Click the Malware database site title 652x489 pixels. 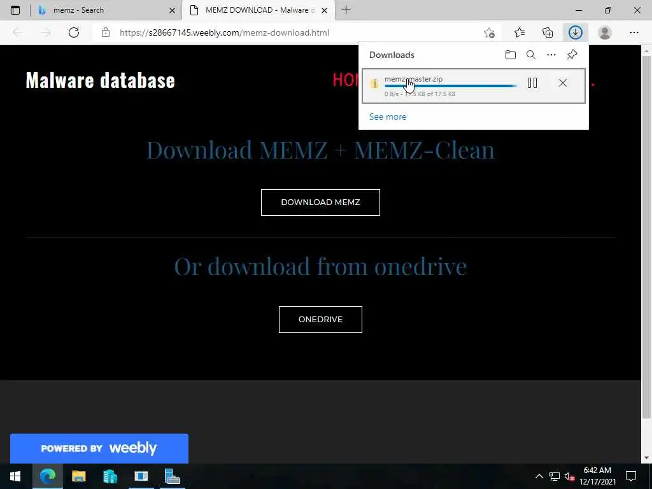pyautogui.click(x=100, y=80)
